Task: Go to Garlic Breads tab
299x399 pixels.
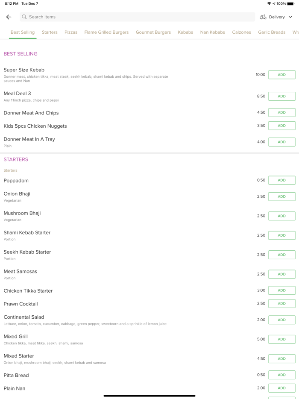Action: [x=272, y=32]
